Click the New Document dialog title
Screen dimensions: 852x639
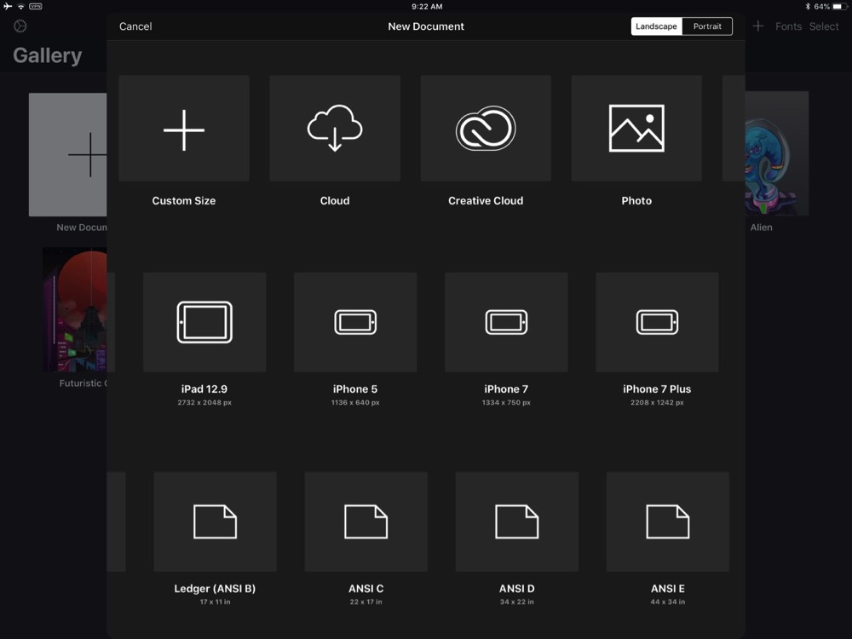coord(426,26)
